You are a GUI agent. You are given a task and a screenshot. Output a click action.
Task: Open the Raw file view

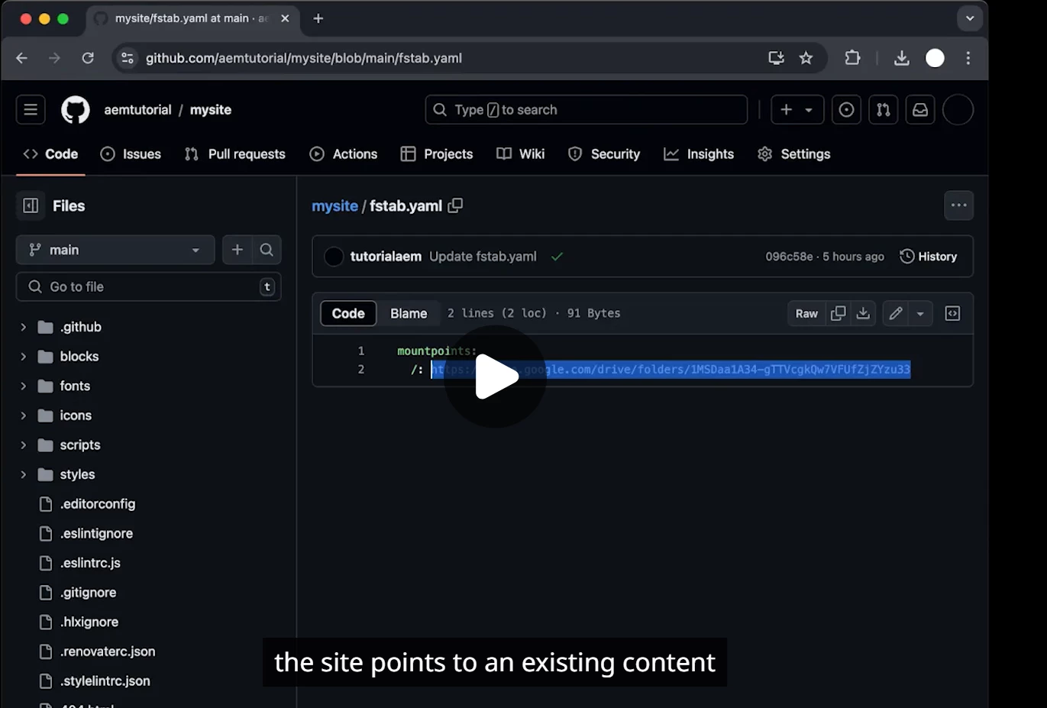click(x=806, y=313)
